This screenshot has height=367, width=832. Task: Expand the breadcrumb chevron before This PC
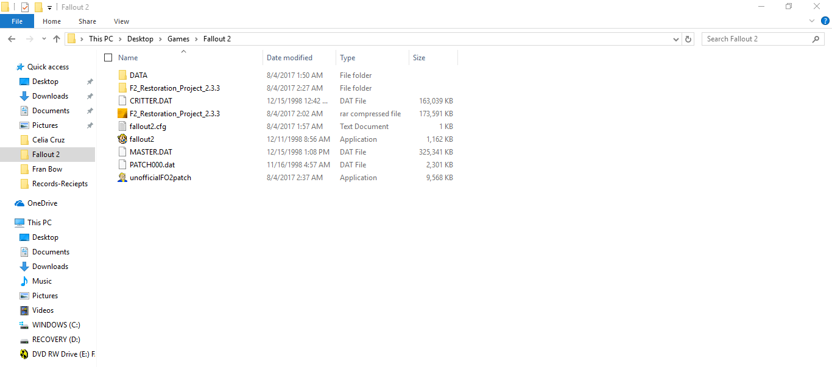82,39
